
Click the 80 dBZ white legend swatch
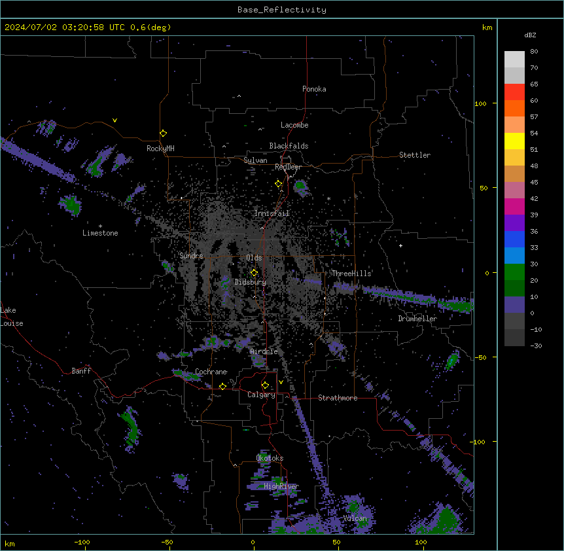point(514,59)
